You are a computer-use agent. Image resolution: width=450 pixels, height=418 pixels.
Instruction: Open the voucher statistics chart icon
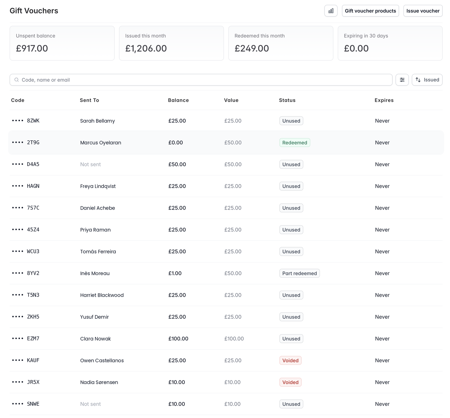(x=331, y=11)
